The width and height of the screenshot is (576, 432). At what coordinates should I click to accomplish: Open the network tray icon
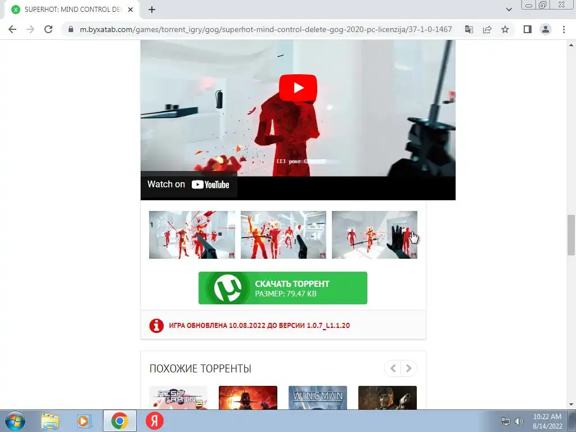(x=506, y=421)
